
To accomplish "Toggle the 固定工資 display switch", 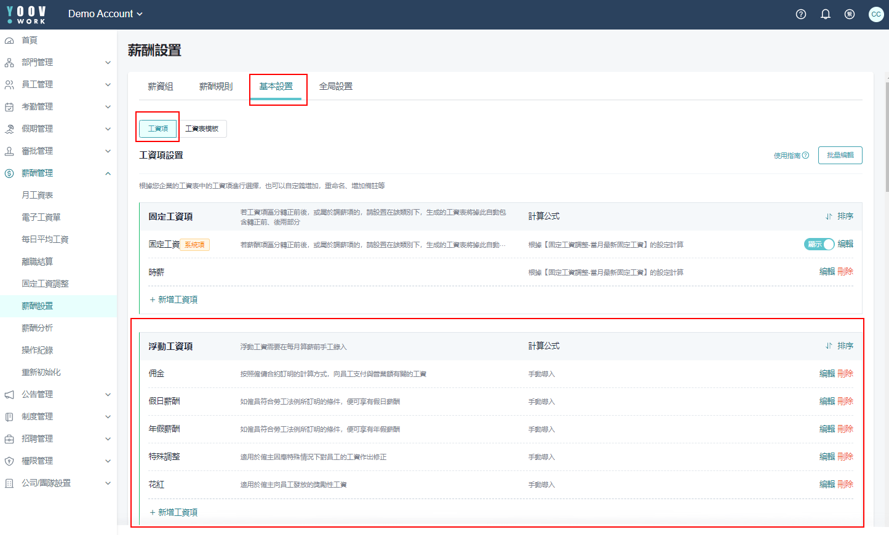I will 819,244.
